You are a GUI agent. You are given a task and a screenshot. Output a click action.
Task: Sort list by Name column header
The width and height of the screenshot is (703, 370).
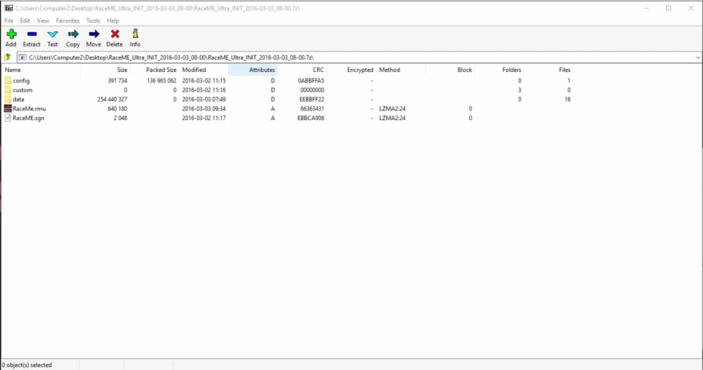pos(13,70)
